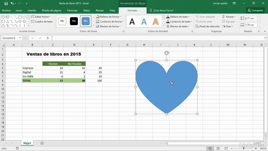268x151 pixels.
Task: Collapse the ribbon with the chevron
Action: tap(265, 31)
